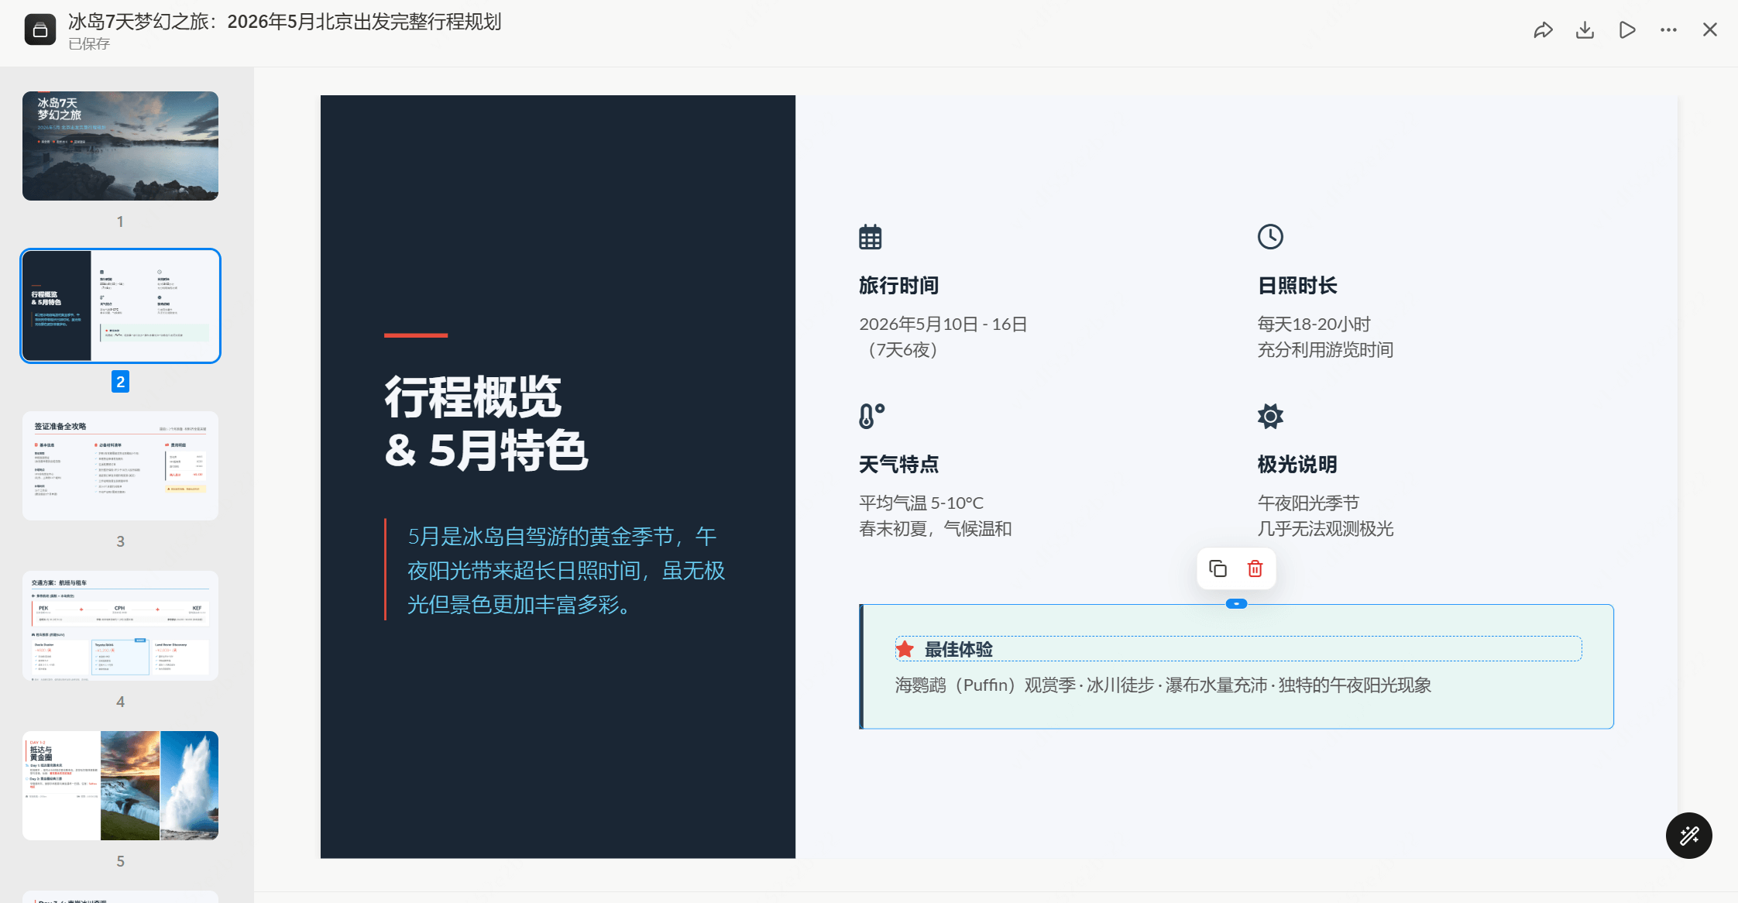
Task: Delete the selected block with trash icon
Action: pos(1255,569)
